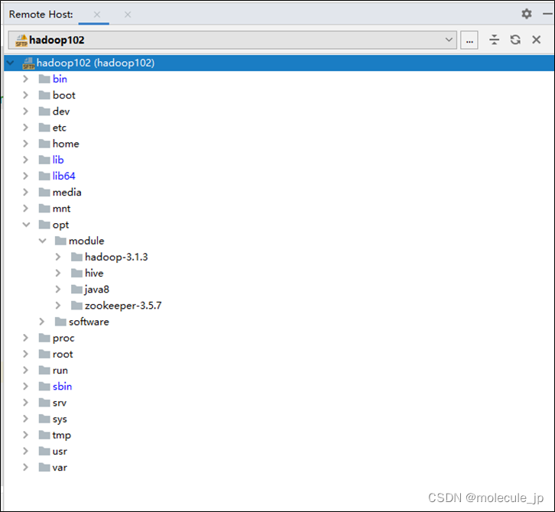This screenshot has width=555, height=512.
Task: Expand the proc folder
Action: [25, 338]
